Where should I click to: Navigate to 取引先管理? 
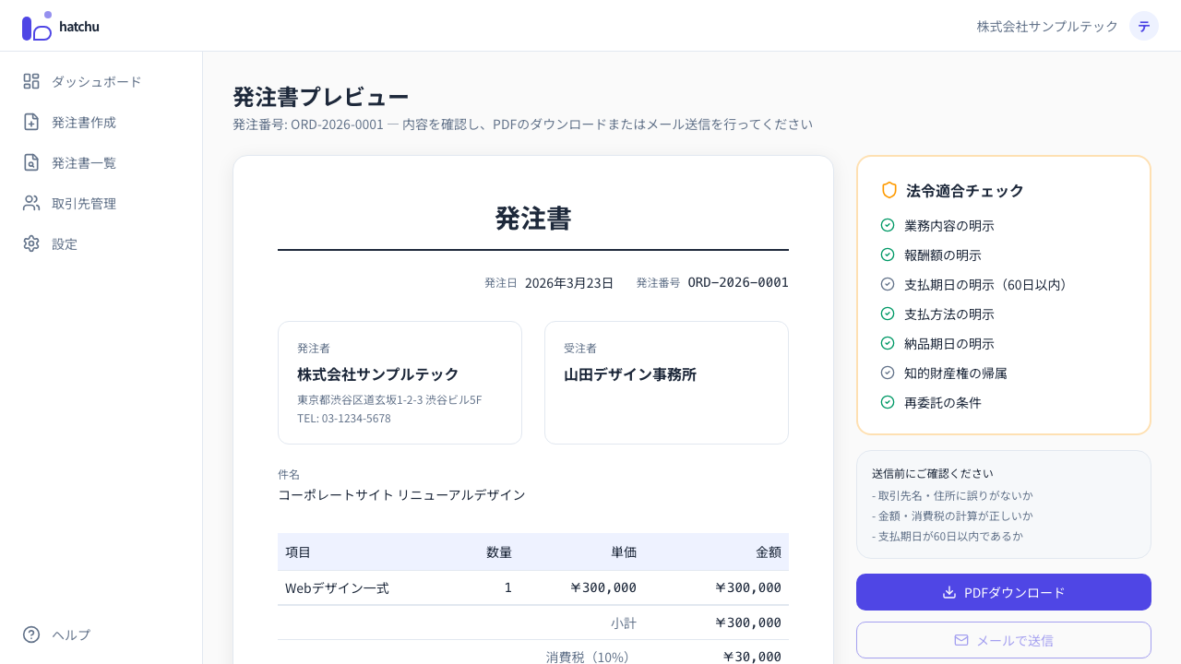pos(101,203)
